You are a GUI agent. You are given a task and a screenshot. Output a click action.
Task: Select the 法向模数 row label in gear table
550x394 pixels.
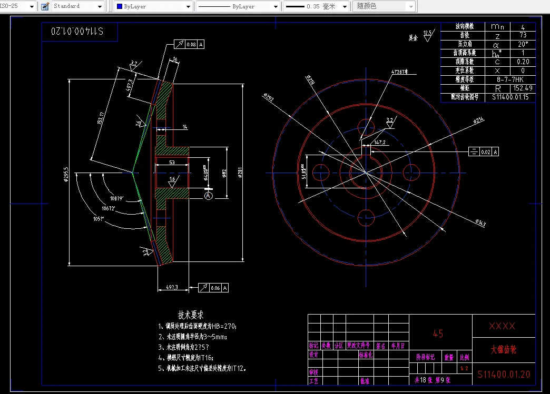pos(465,26)
